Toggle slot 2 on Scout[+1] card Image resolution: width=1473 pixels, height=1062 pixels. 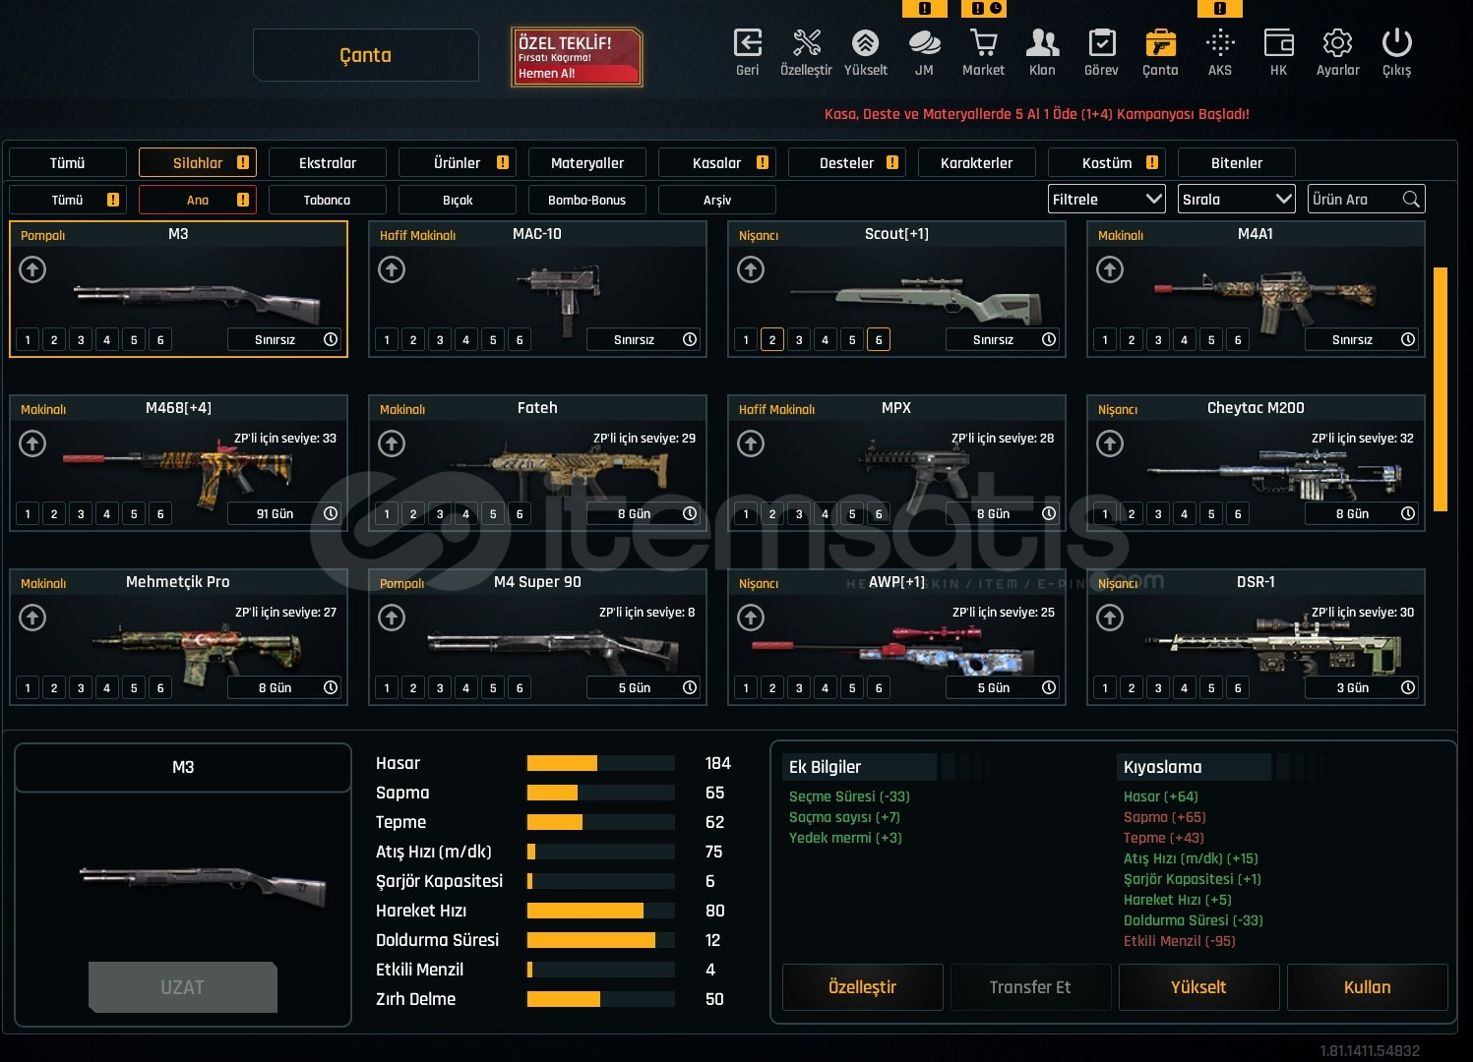[772, 340]
